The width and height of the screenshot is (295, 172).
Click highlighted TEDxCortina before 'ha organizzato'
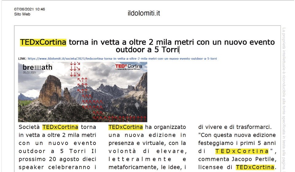tap(126, 127)
